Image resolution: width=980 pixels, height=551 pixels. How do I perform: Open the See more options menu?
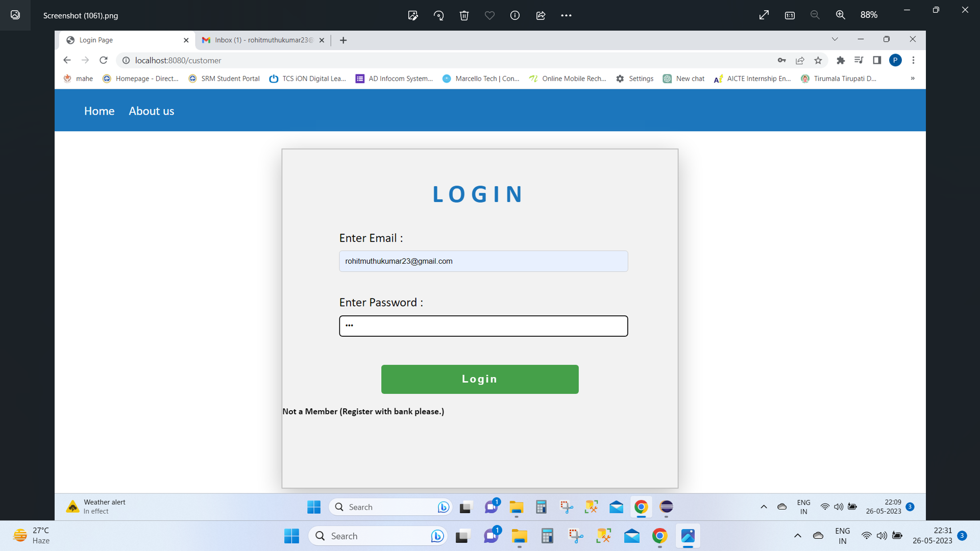tap(567, 15)
